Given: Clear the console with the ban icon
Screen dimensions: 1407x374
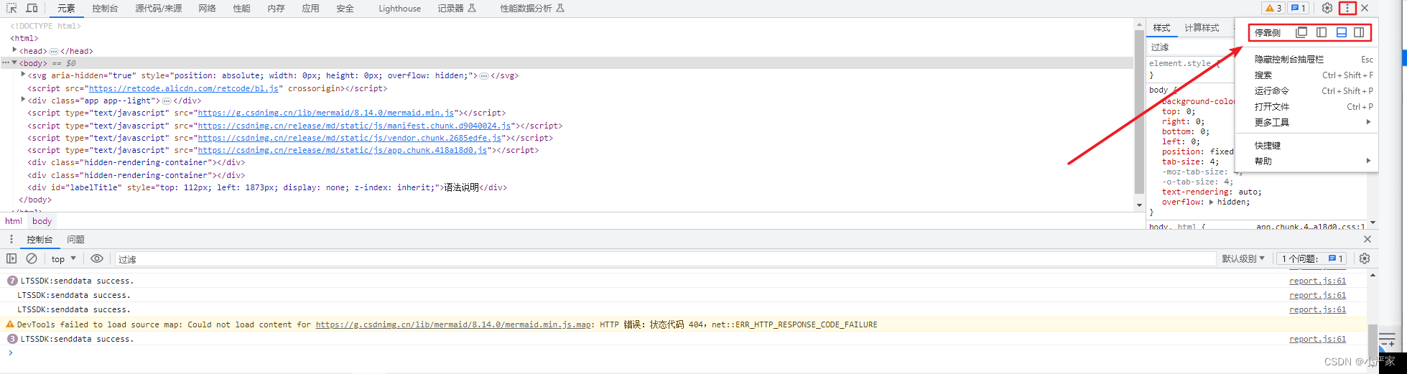Looking at the screenshot, I should coord(32,258).
